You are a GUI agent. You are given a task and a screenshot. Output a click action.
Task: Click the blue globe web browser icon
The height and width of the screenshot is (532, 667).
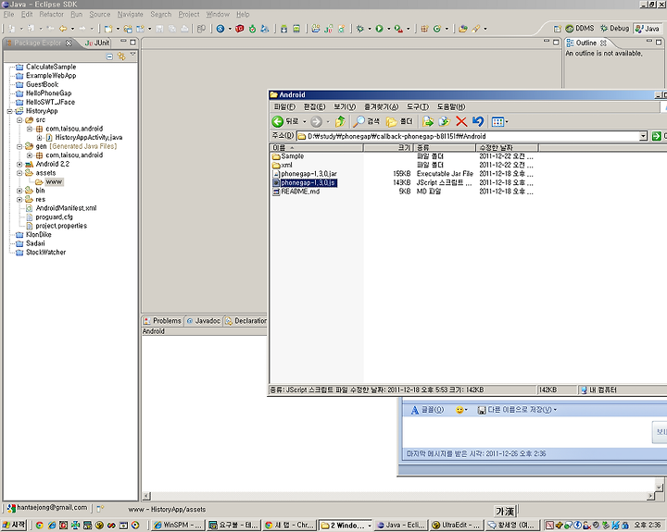tap(220, 29)
